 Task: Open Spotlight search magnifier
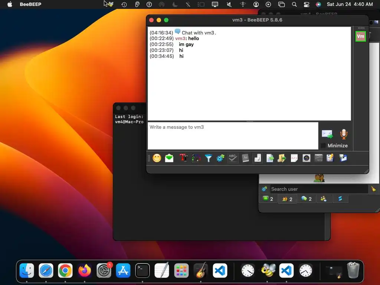(x=294, y=4)
